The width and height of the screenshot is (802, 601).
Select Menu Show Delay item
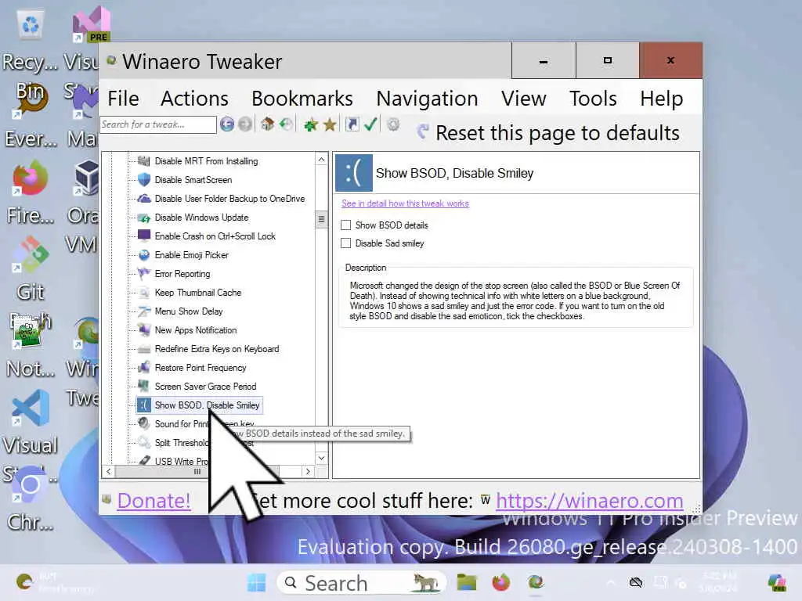click(x=189, y=311)
